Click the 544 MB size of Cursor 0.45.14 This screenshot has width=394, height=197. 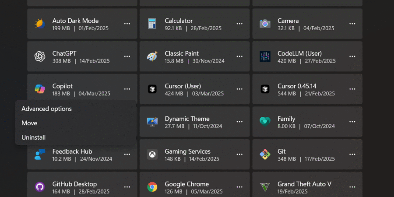(x=287, y=94)
